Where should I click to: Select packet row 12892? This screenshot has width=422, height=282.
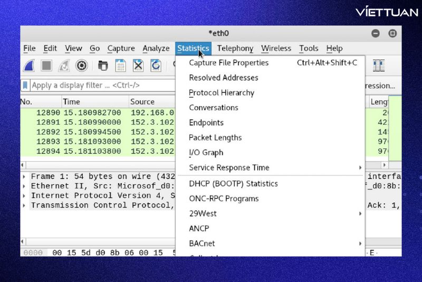98,132
